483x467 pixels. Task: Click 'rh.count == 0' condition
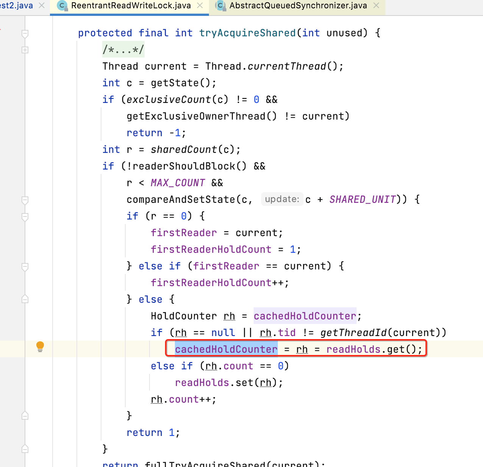244,366
